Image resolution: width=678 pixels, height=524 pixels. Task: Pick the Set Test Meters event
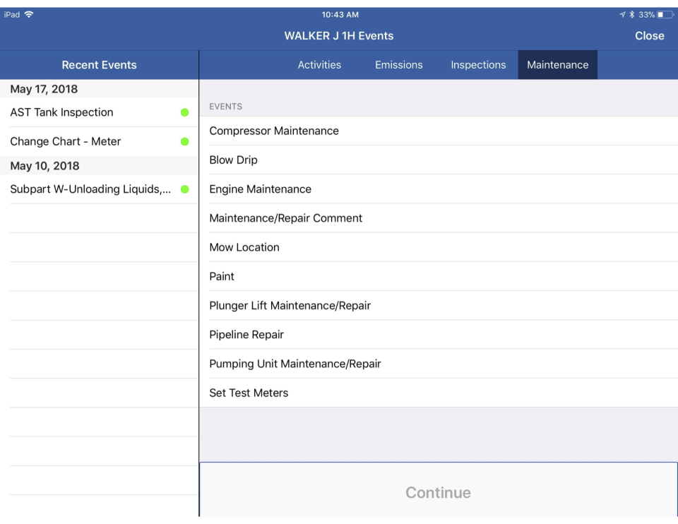point(249,393)
